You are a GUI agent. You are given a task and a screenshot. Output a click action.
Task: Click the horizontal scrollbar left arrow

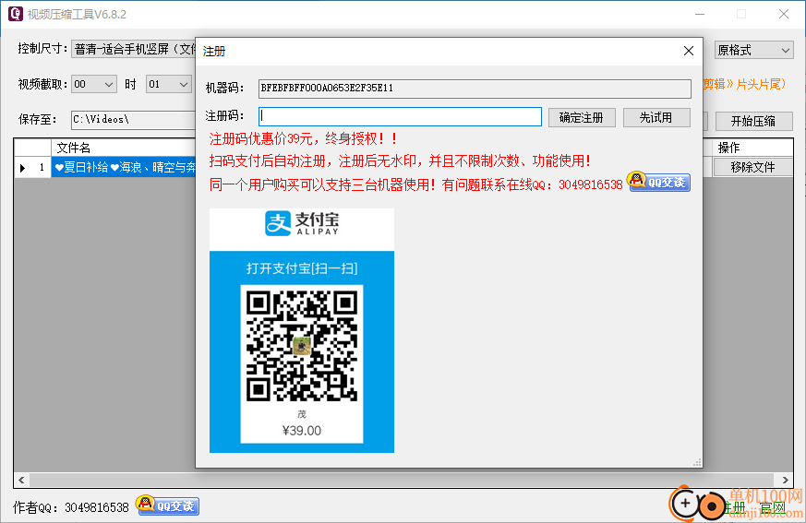21,480
